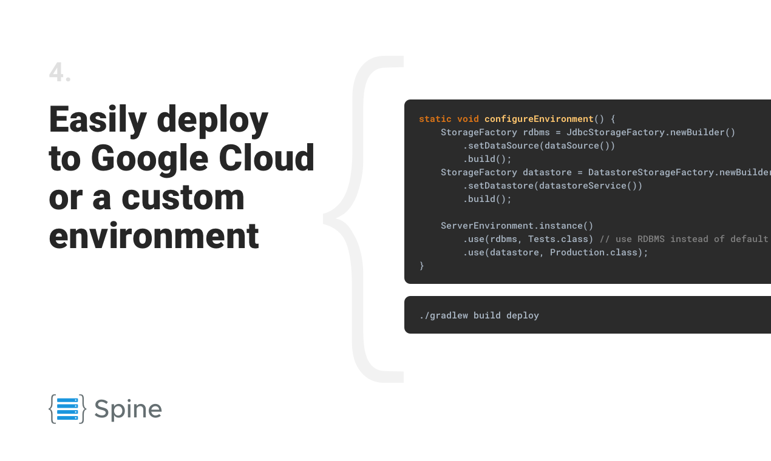Click the JdbcStorageFactory.newBuilder() code line
The width and height of the screenshot is (771, 461).
[588, 132]
